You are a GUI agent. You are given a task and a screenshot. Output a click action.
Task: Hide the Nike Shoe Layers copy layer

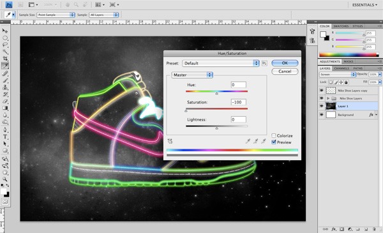point(322,91)
